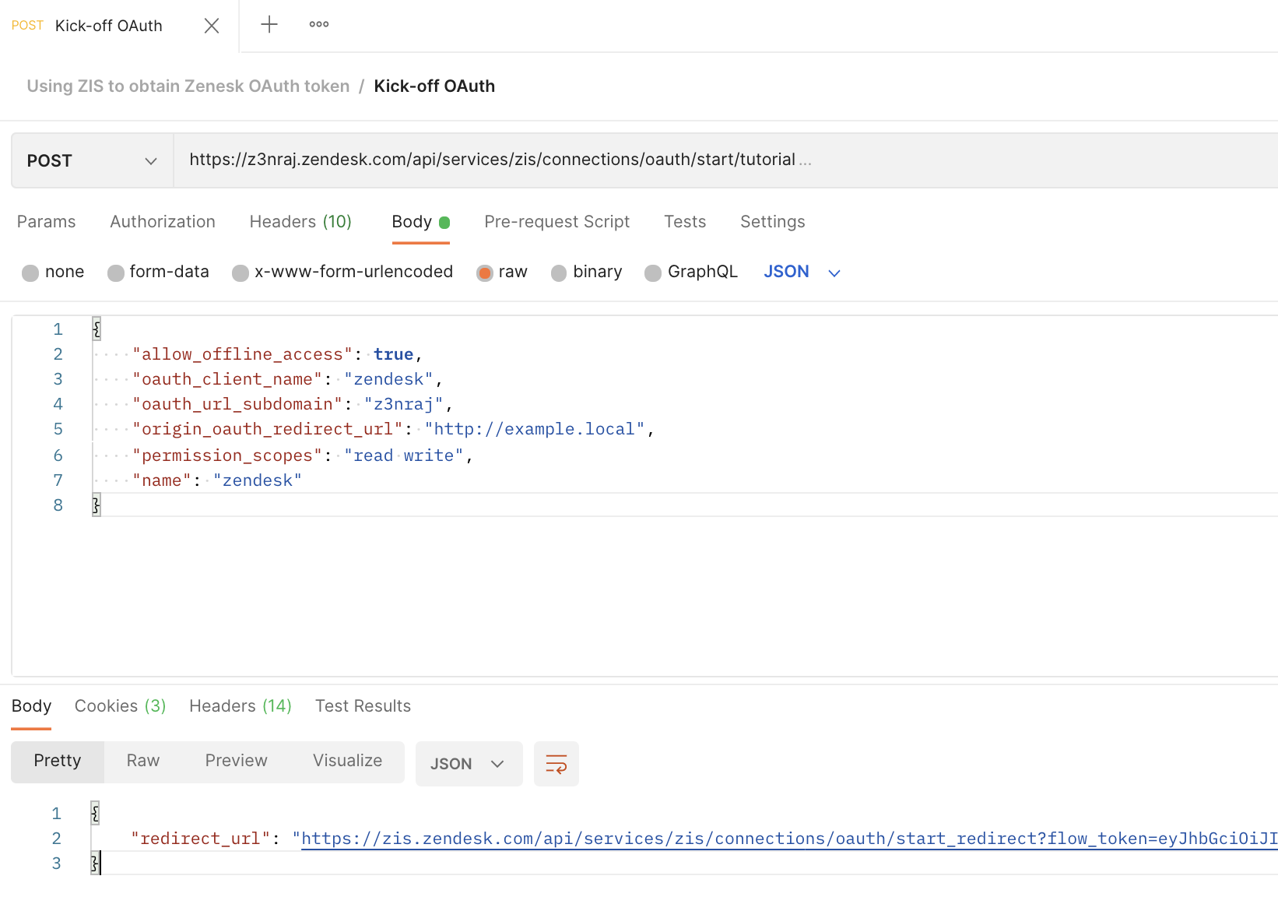Screen dimensions: 1278x897
Task: Click the oauth_client_name line in the body
Action: (287, 379)
